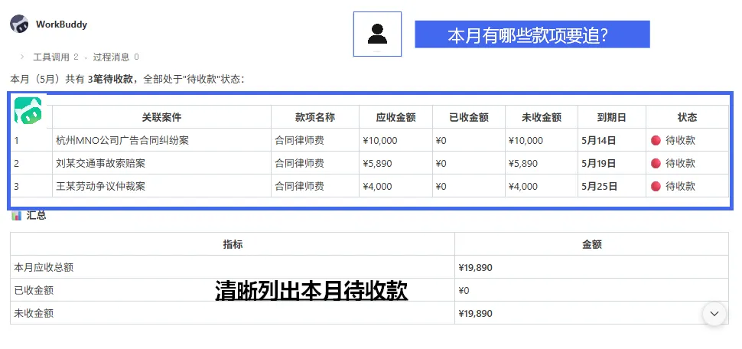This screenshot has width=742, height=349.
Task: Click the 未收金额 row label in summary table
Action: click(x=34, y=314)
